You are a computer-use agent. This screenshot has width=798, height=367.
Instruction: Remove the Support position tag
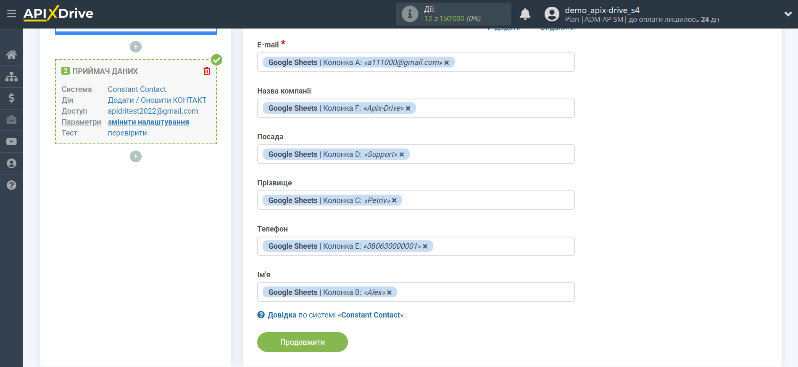point(402,154)
